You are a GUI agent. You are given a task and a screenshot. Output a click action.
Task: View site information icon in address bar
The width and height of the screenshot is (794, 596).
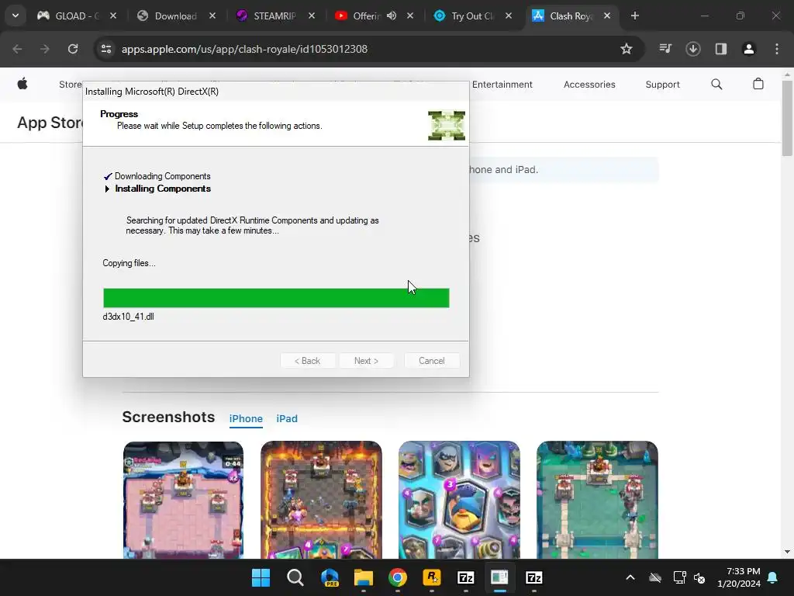106,49
